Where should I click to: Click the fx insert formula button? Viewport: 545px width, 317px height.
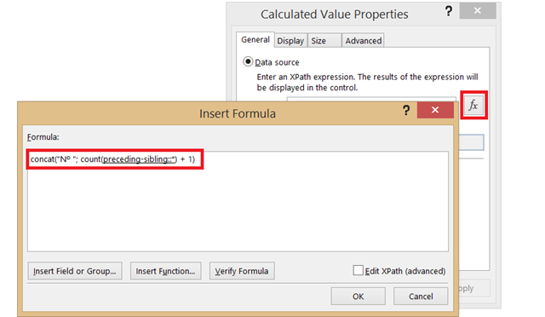click(x=473, y=105)
